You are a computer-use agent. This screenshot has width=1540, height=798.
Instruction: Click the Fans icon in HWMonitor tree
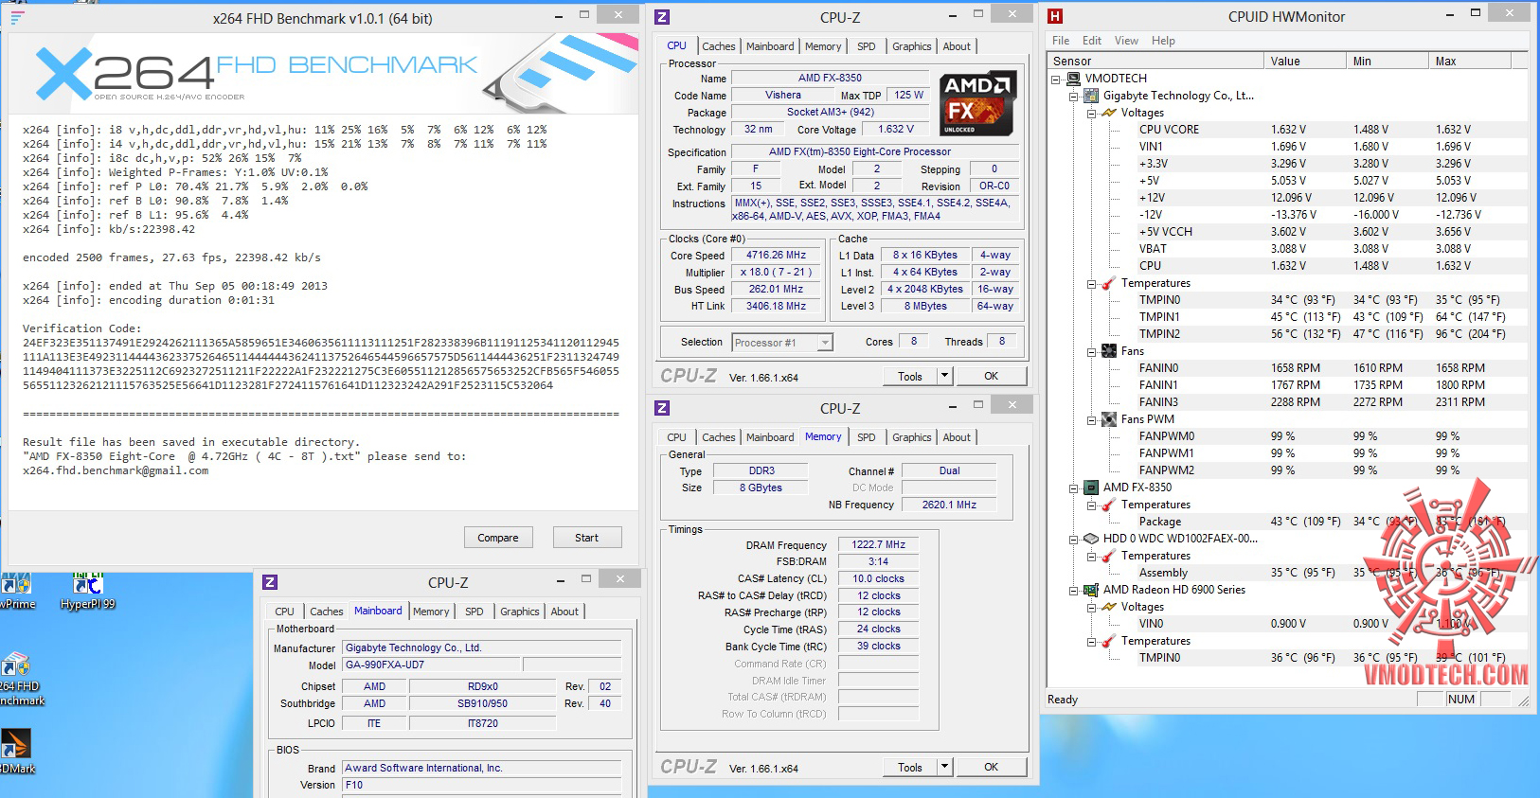point(1109,351)
